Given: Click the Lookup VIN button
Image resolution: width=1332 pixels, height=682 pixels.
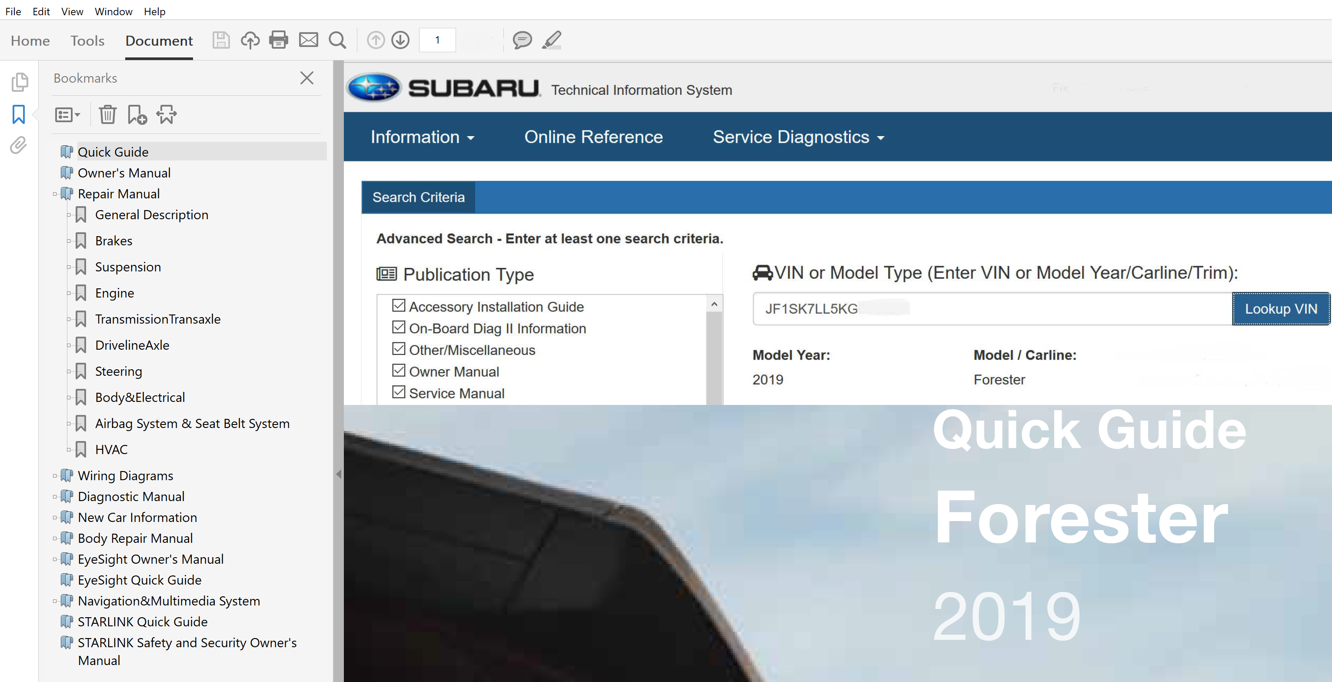Looking at the screenshot, I should coord(1280,309).
